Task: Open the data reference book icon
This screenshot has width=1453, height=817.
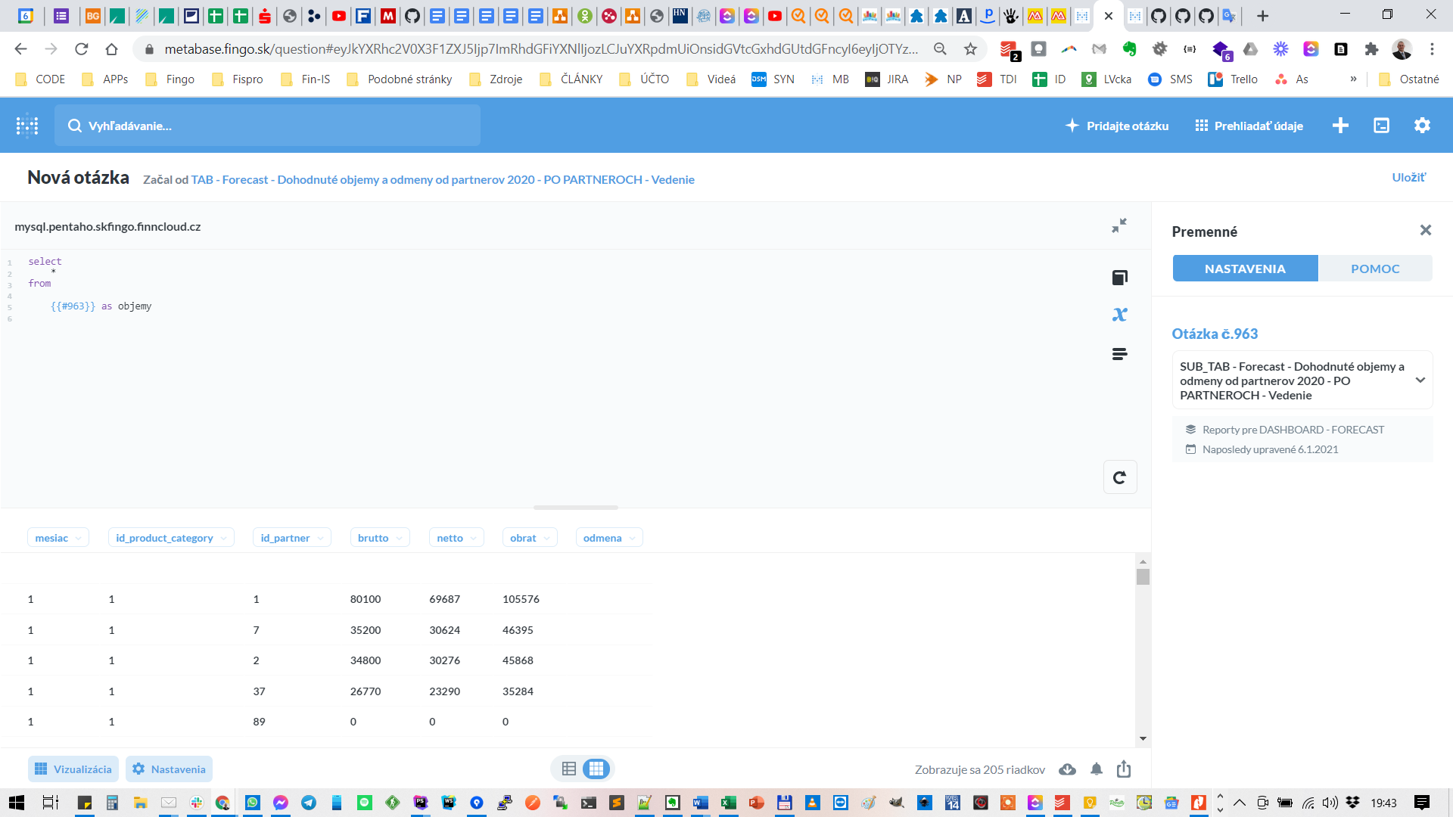Action: coord(1119,278)
